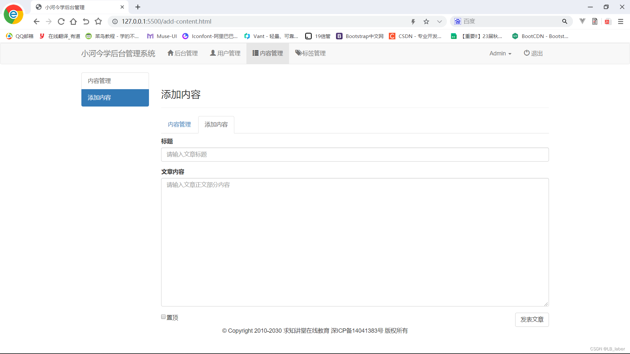Open 用户管理 in the navbar
630x354 pixels.
(225, 53)
